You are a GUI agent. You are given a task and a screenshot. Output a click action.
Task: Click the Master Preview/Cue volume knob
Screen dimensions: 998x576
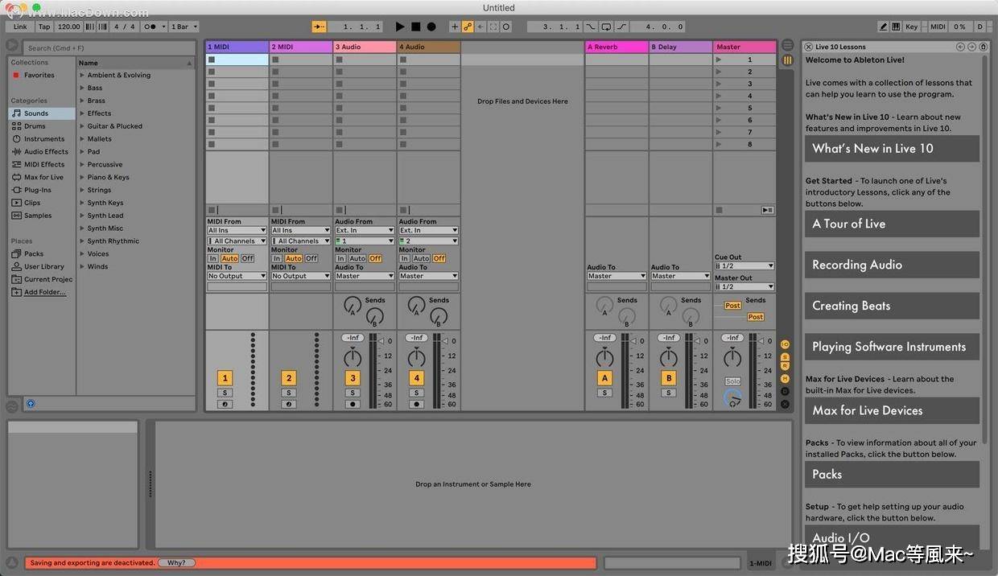(732, 397)
